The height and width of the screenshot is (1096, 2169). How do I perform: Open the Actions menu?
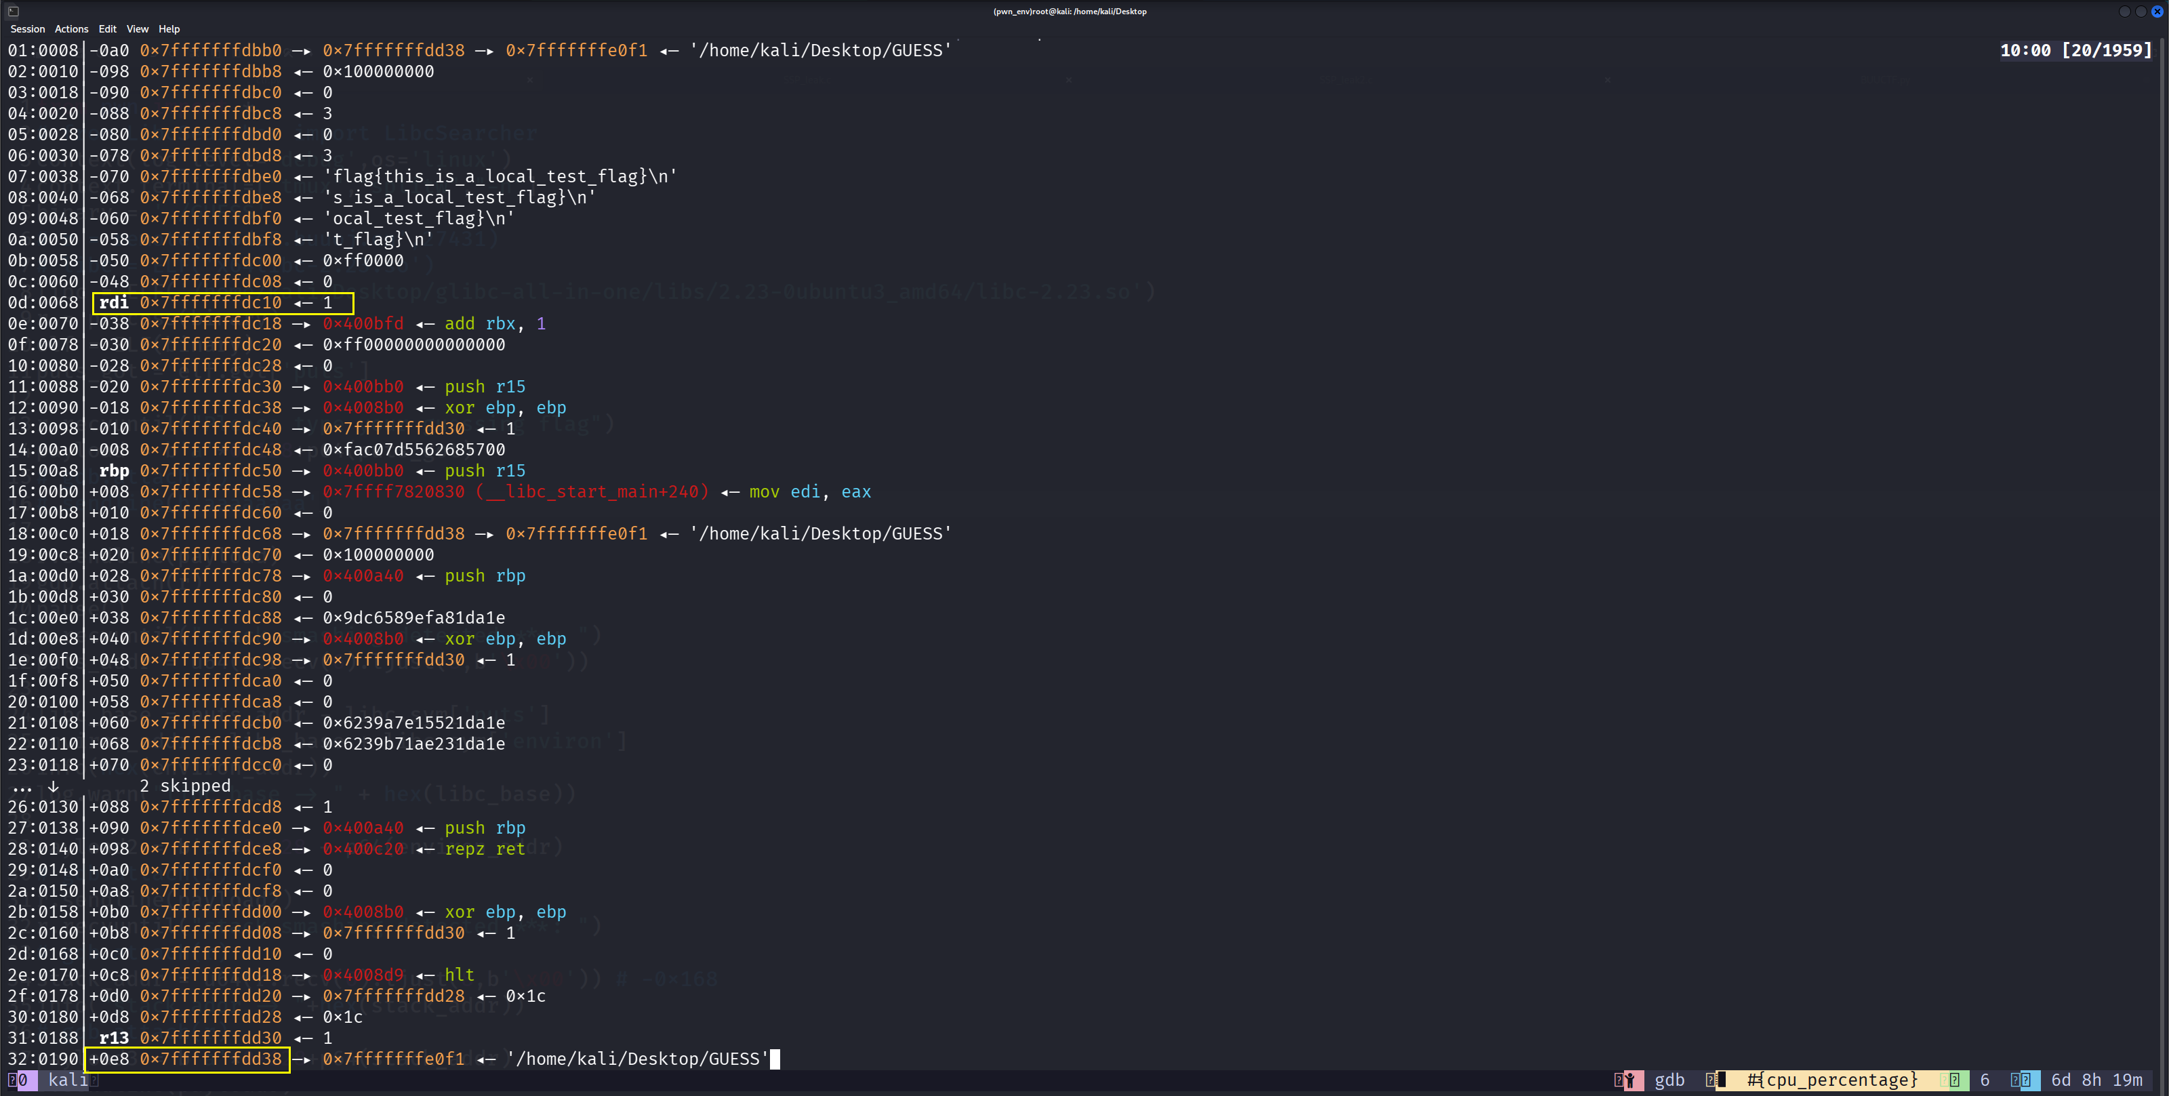pos(72,28)
